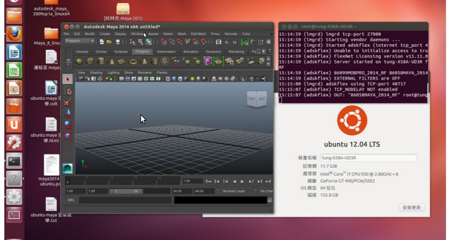The image size is (456, 240).
Task: Toggle snap to curves magnet
Action: point(172,42)
